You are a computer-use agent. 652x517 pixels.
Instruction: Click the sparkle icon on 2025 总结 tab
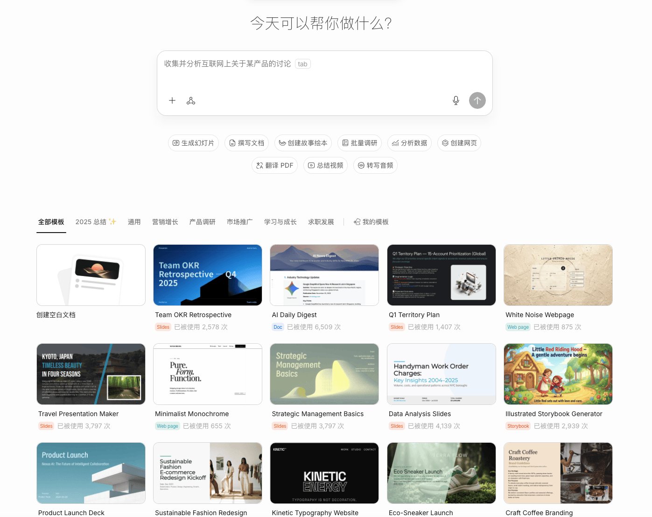pyautogui.click(x=112, y=221)
